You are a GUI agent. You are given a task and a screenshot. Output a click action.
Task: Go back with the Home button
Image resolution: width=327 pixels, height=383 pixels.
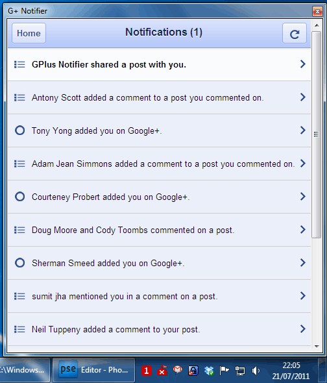tap(29, 33)
